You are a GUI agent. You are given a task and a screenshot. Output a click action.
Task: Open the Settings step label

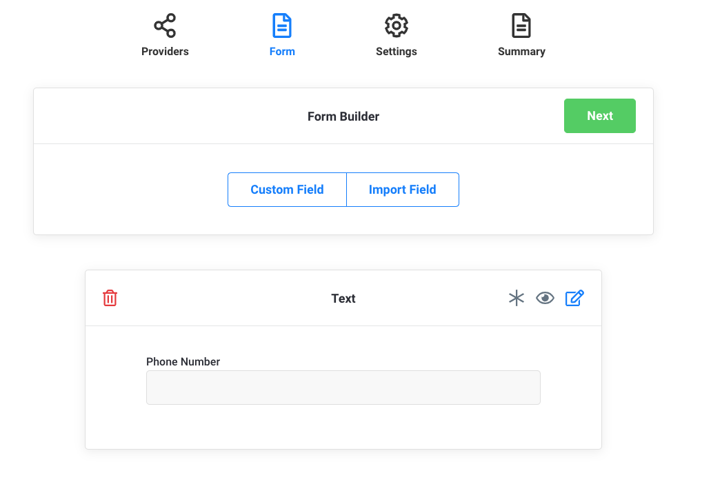(397, 52)
